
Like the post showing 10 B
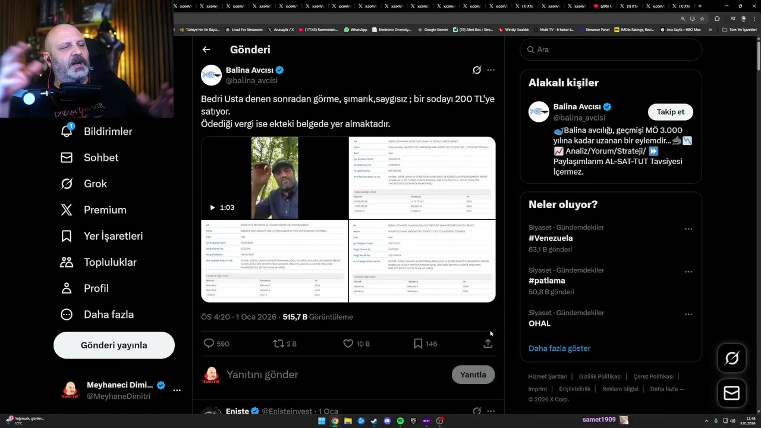[x=348, y=344]
